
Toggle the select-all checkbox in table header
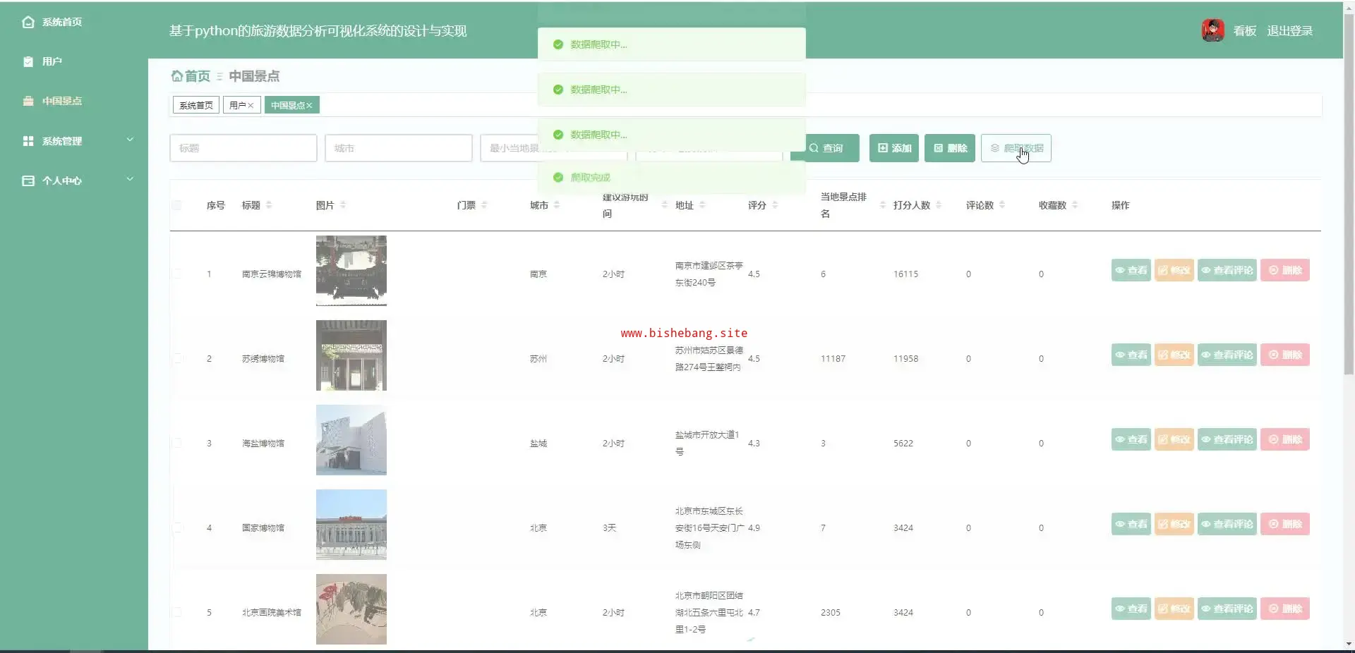click(x=176, y=205)
